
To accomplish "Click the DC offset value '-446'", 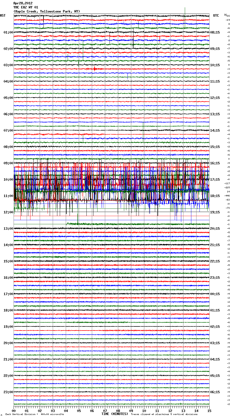I will (x=227, y=196).
